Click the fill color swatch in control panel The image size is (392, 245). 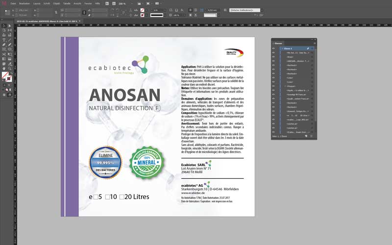click(142, 10)
